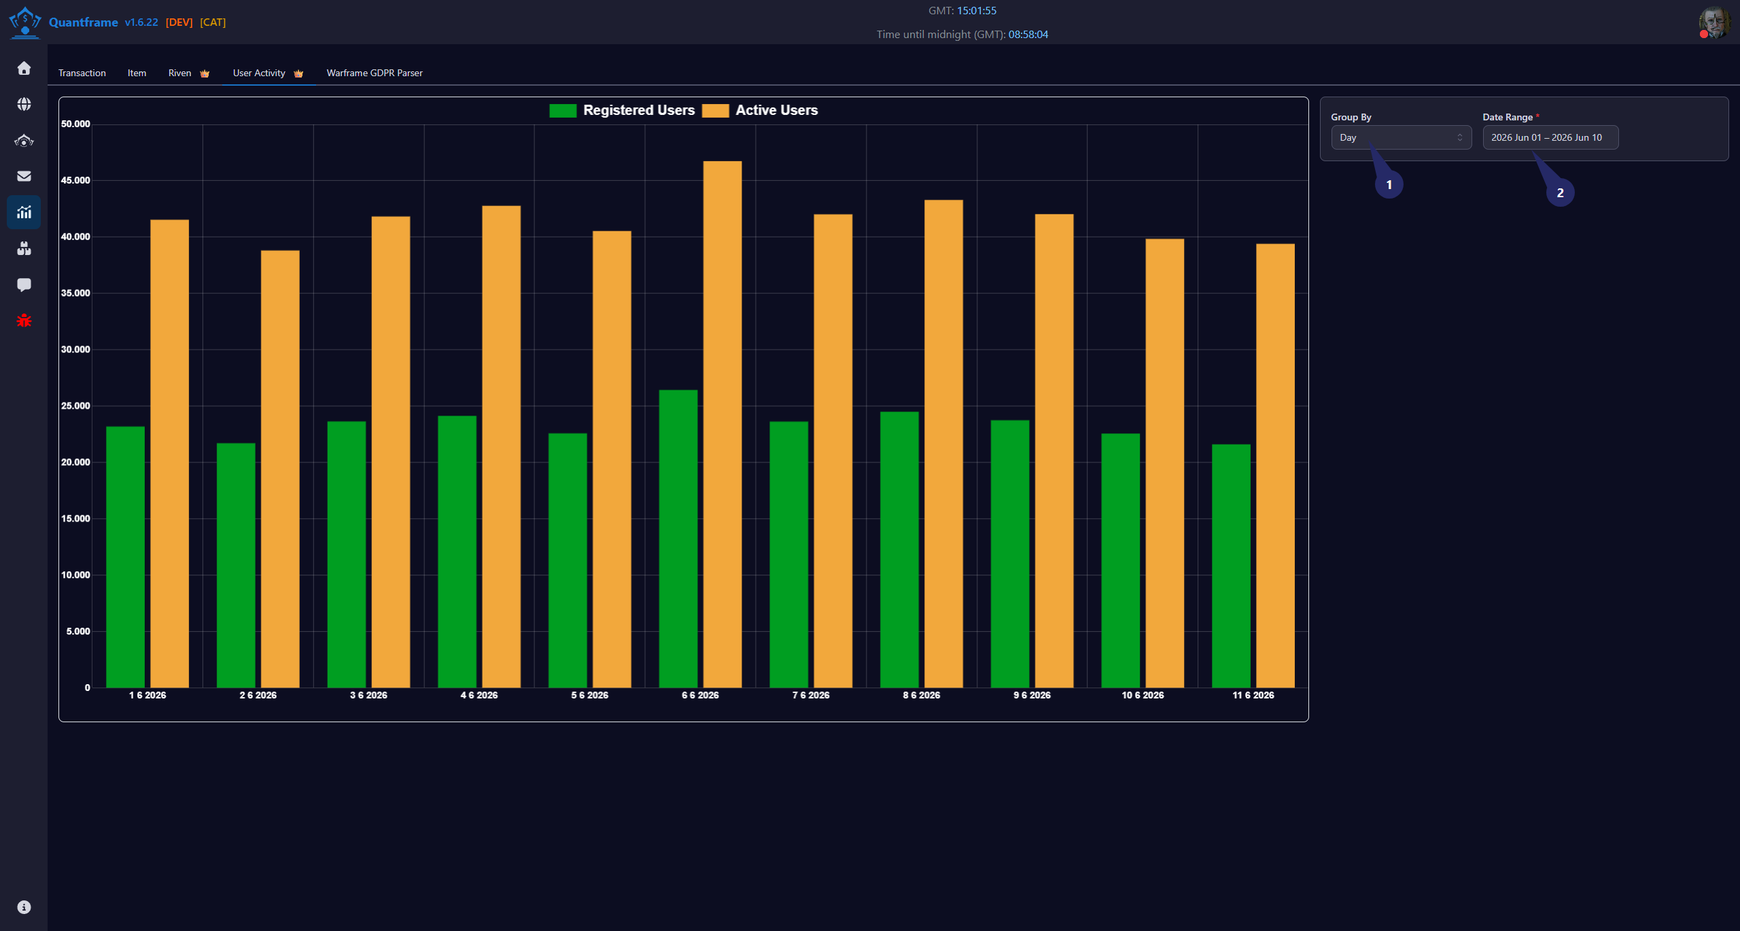Click the green Registered bar for 1 6 2026

coord(126,557)
